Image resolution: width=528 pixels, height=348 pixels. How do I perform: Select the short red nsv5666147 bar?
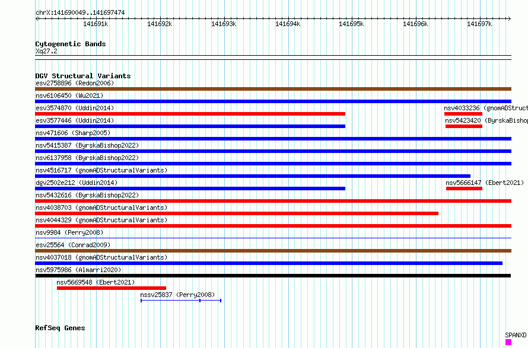[465, 189]
